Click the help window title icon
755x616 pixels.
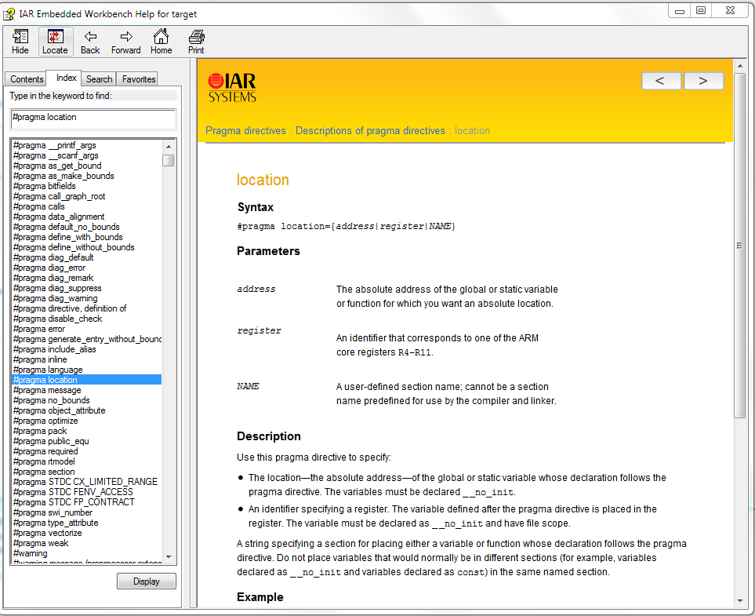click(x=9, y=14)
